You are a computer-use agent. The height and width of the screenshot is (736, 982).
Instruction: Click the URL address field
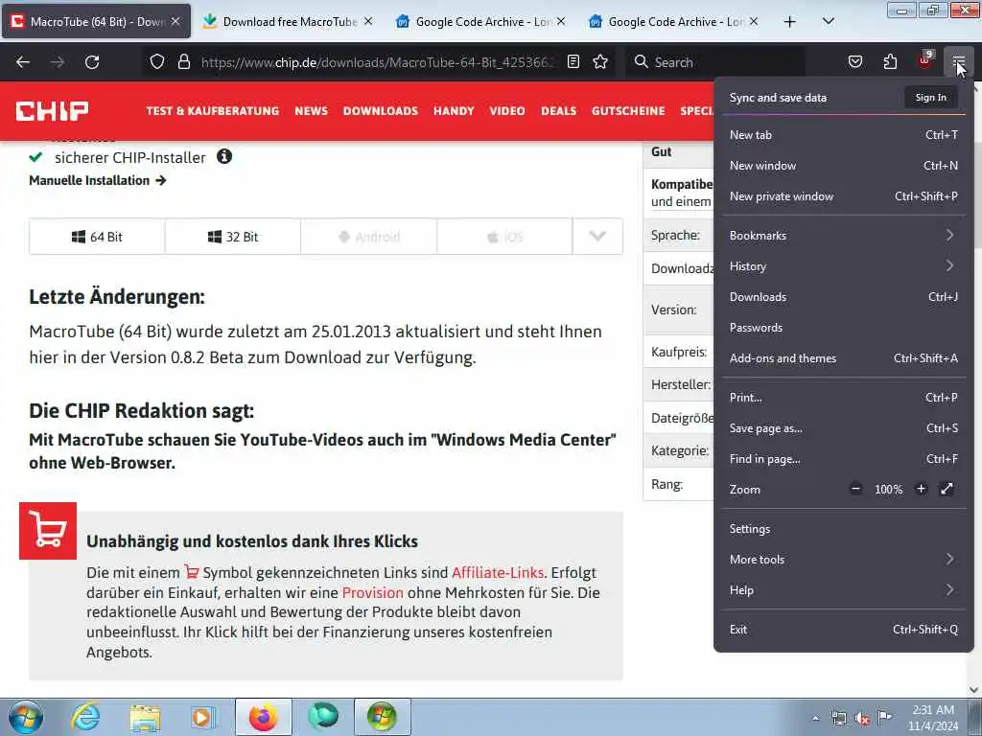[x=378, y=62]
